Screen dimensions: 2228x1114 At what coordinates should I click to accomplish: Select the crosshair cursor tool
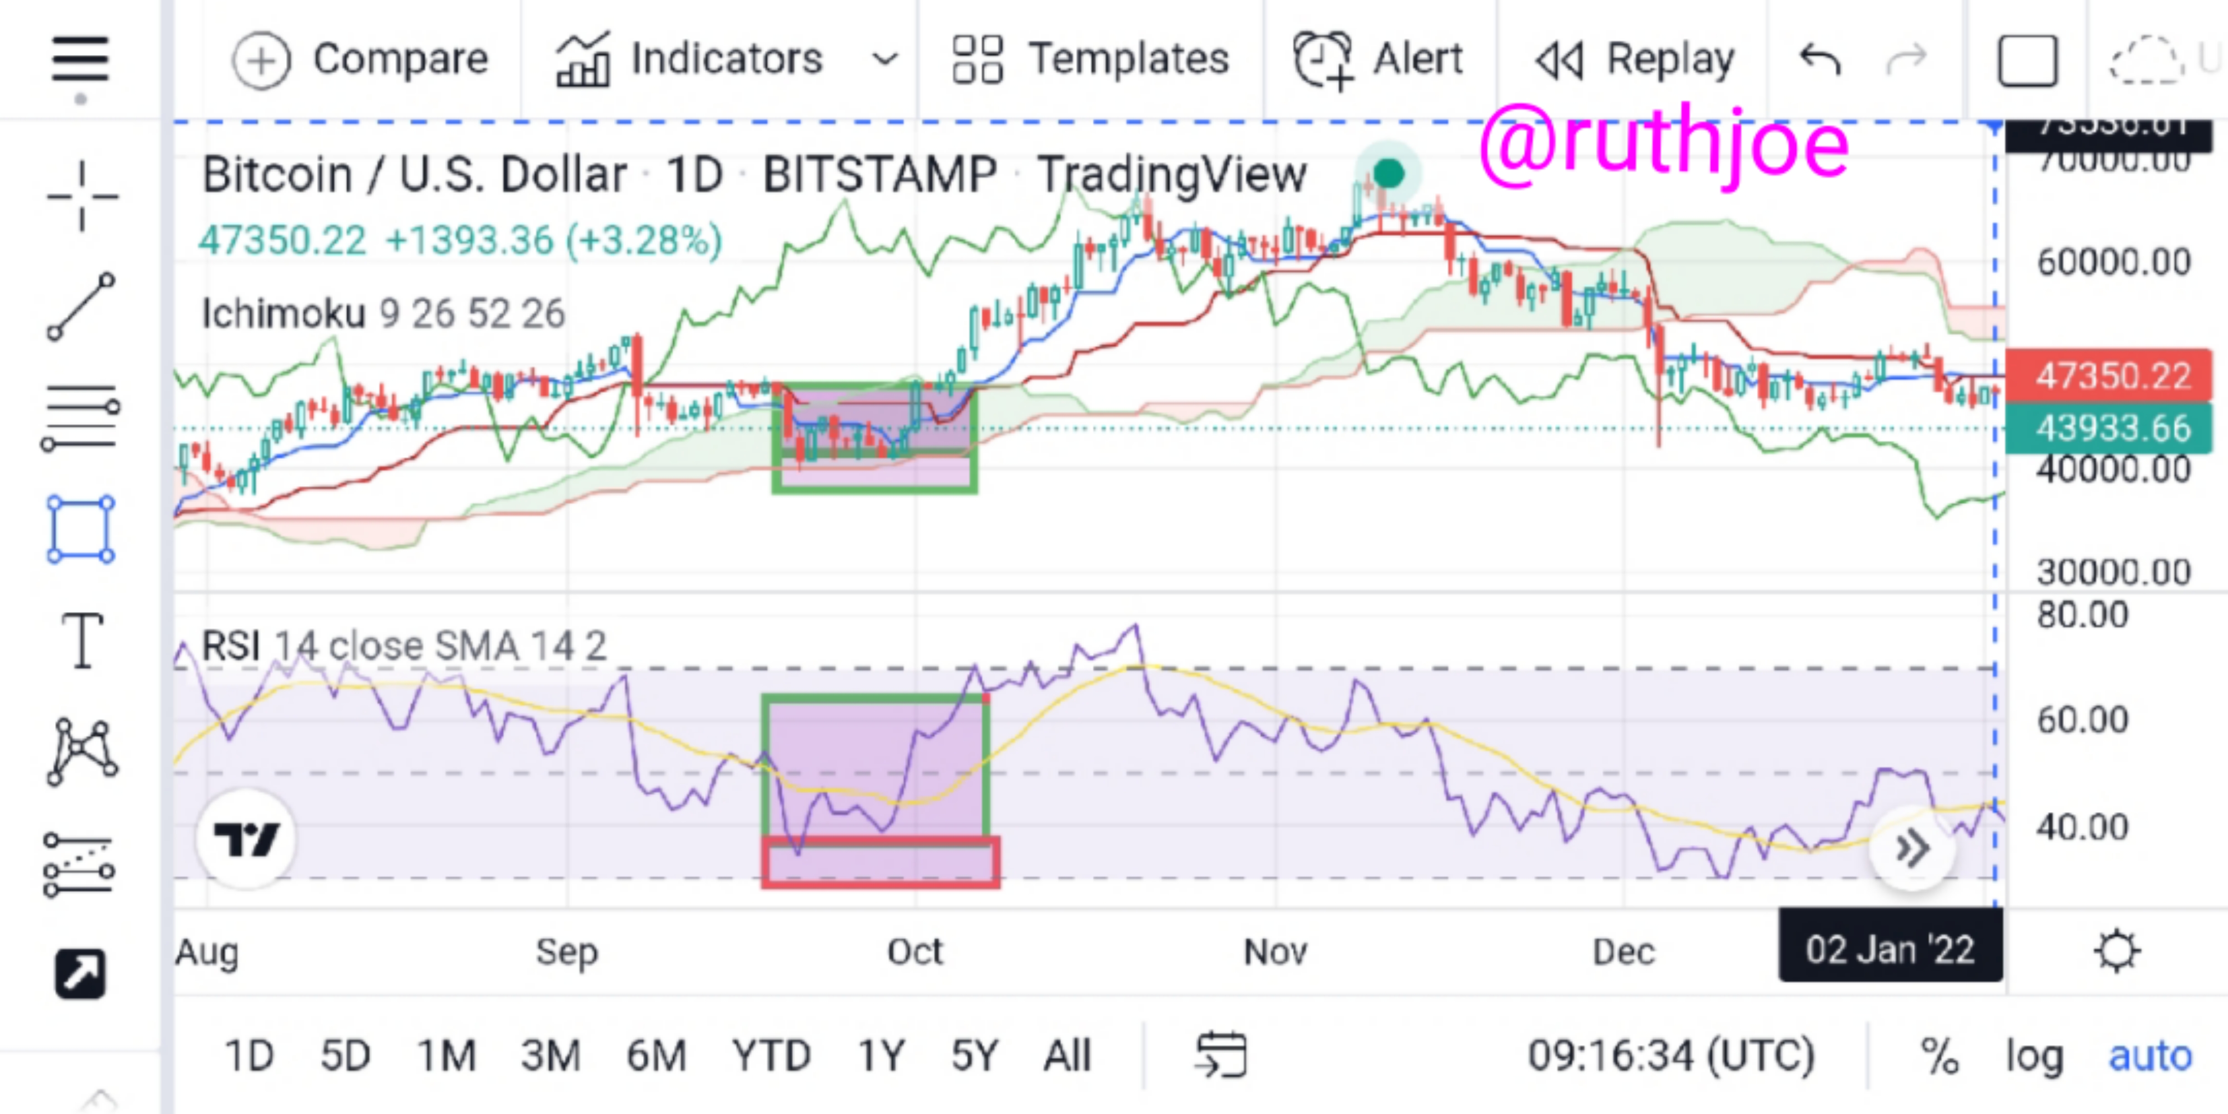pyautogui.click(x=82, y=196)
